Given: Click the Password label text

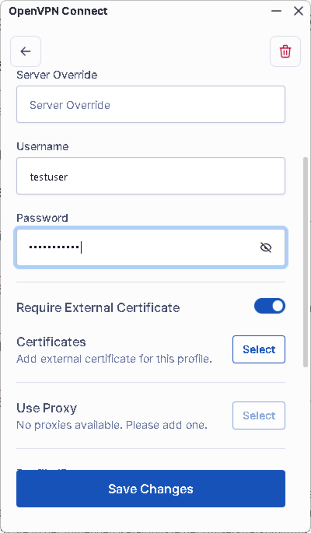Looking at the screenshot, I should click(42, 218).
